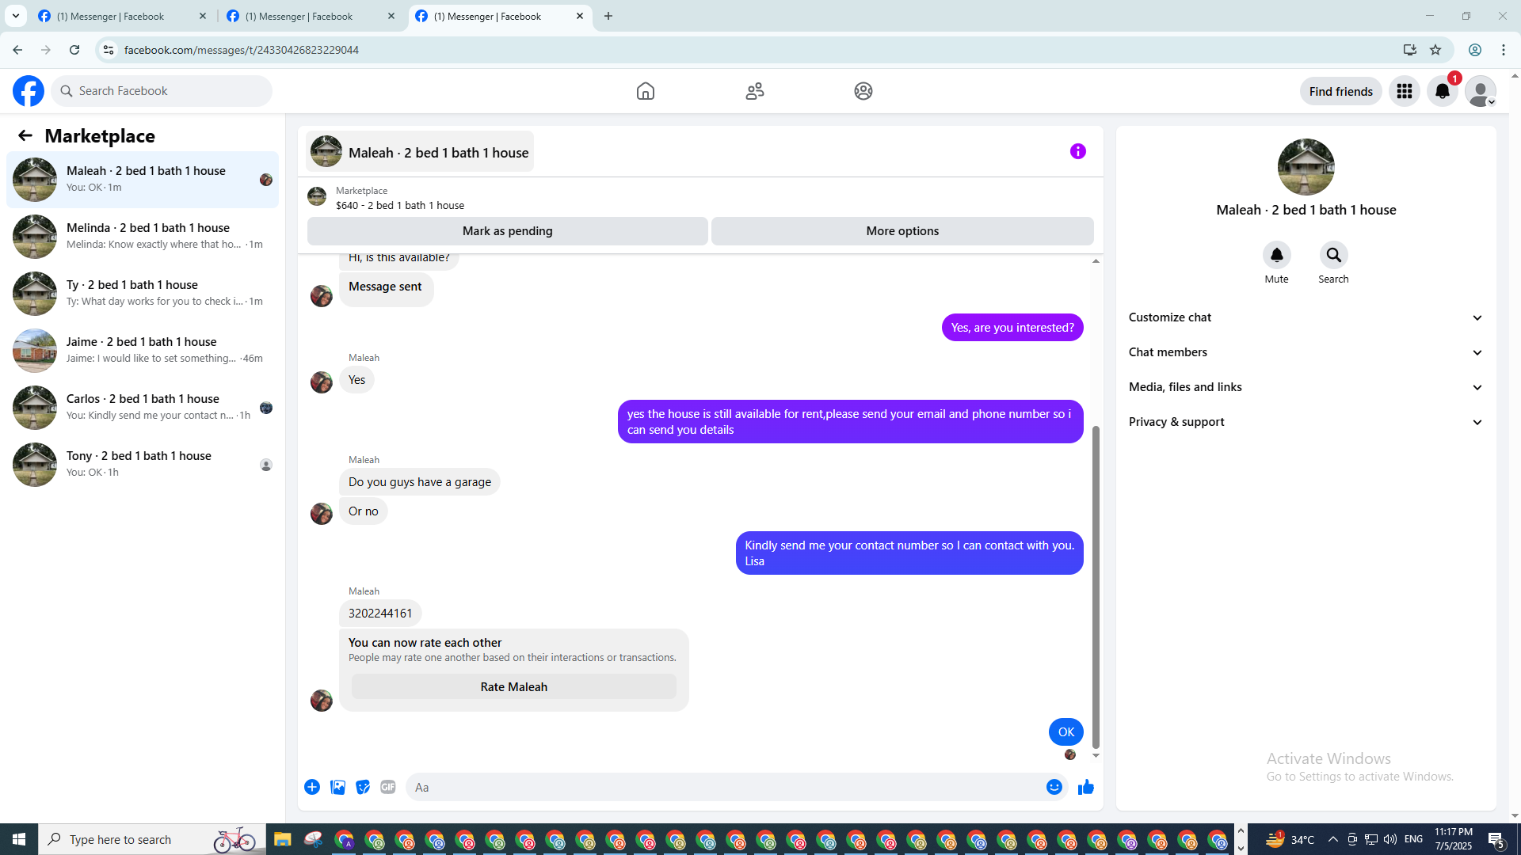Screen dimensions: 1521x855
Task: Open the conversation information icon
Action: tap(1077, 151)
